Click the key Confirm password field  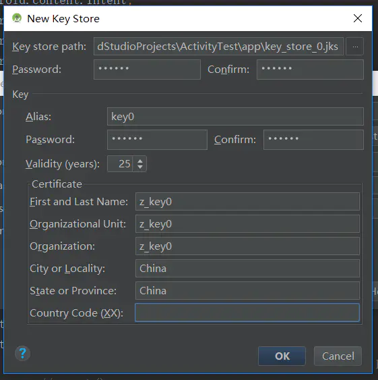[313, 140]
